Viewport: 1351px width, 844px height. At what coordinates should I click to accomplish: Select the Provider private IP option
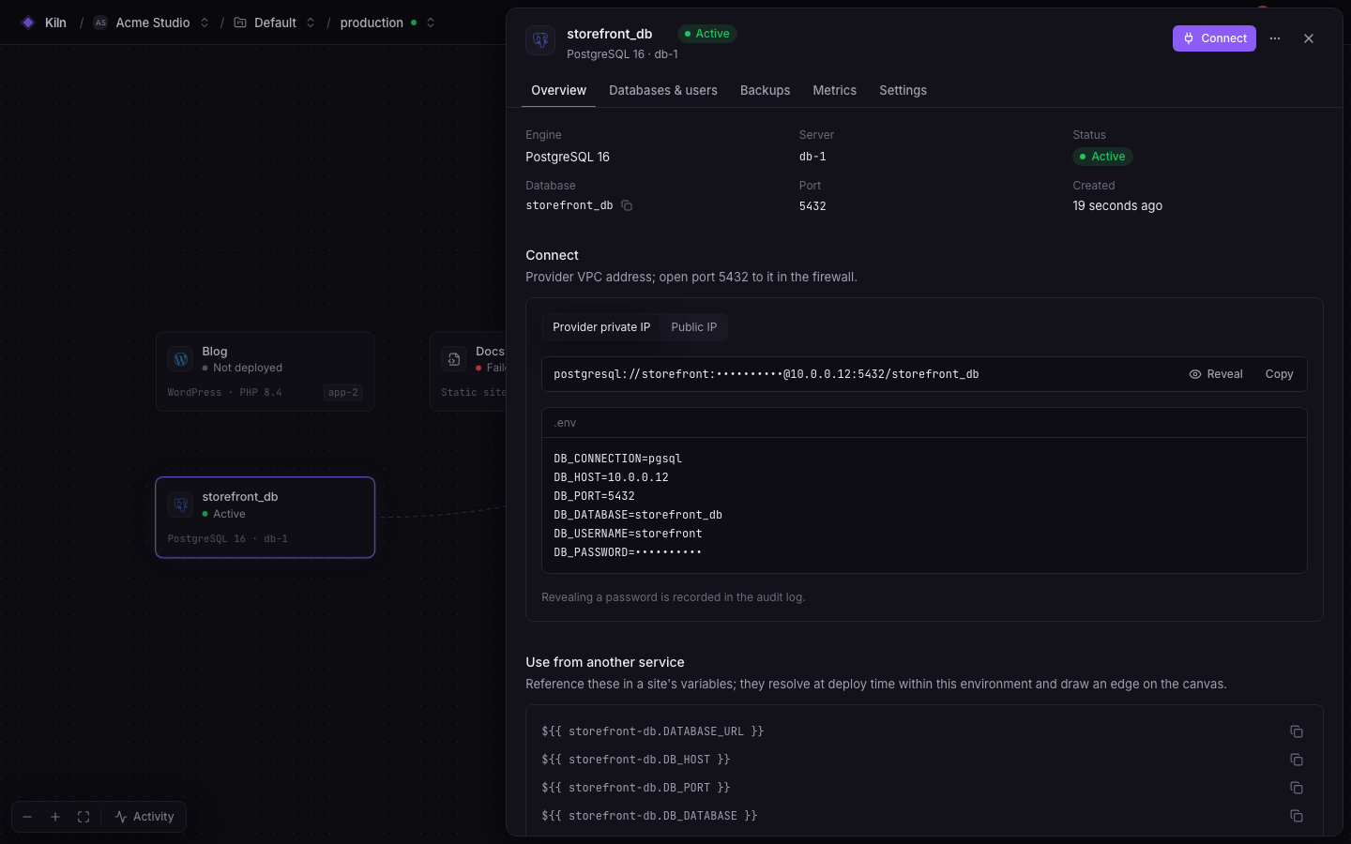[601, 327]
